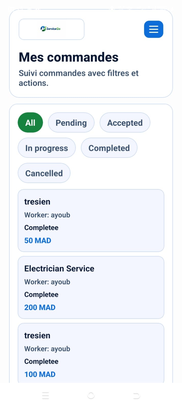
Task: Click the 200 MAD price link
Action: [40, 307]
